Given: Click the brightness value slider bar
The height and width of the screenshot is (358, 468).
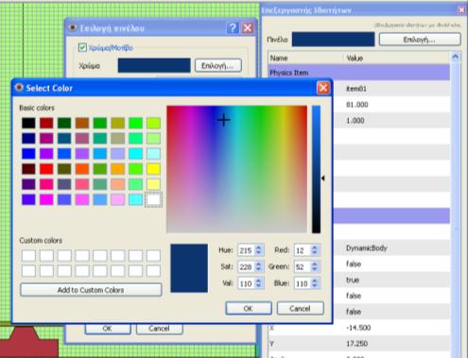Looking at the screenshot, I should [316, 169].
